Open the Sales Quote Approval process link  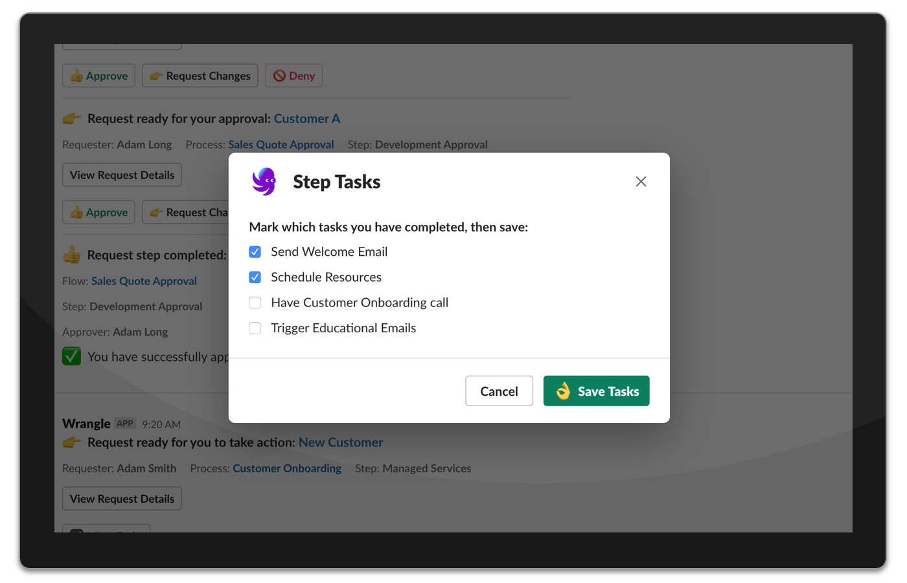click(x=281, y=144)
